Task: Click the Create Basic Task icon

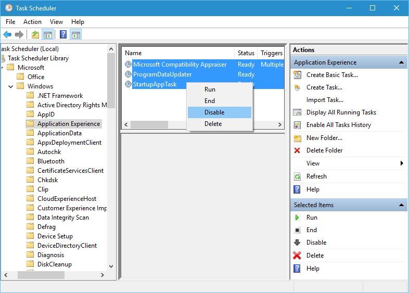Action: coord(297,75)
